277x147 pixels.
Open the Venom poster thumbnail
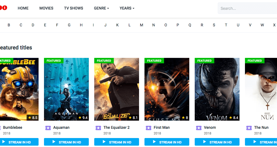click(217, 89)
